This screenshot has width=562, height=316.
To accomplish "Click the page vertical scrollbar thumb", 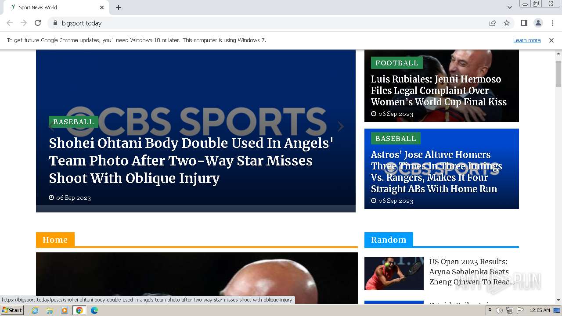I will click(x=558, y=74).
